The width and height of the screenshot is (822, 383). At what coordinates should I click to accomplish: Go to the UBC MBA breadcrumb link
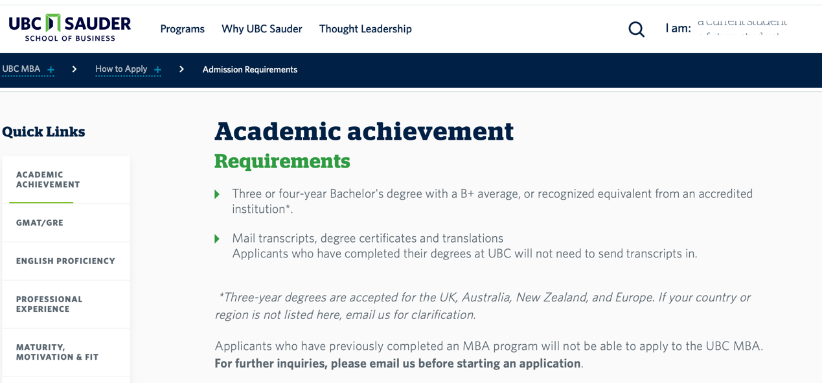coord(21,69)
